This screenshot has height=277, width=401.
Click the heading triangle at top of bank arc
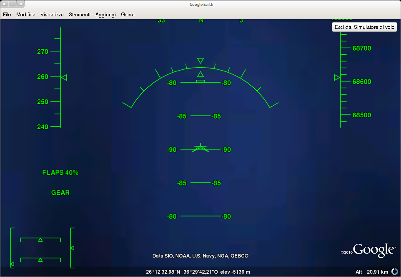click(200, 61)
